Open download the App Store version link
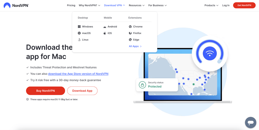Screen dimensions: 259x130 pyautogui.click(x=78, y=74)
